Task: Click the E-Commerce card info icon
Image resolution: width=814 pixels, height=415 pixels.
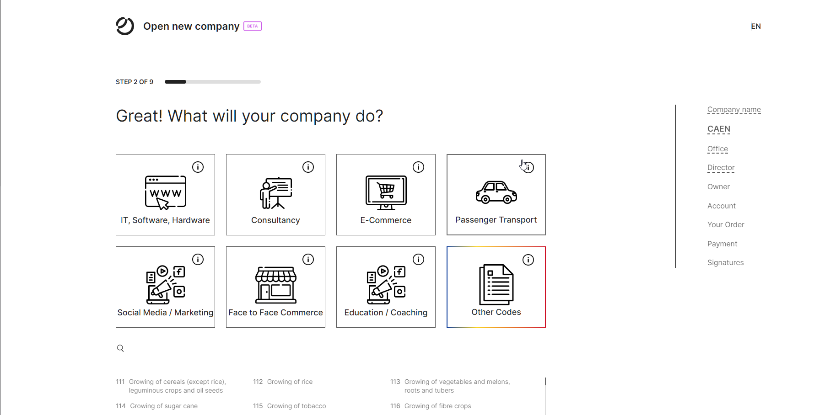Action: tap(418, 167)
